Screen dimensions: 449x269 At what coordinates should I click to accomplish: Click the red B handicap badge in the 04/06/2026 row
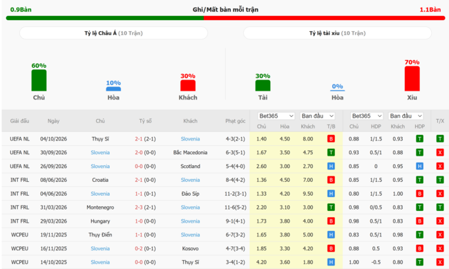(419, 194)
